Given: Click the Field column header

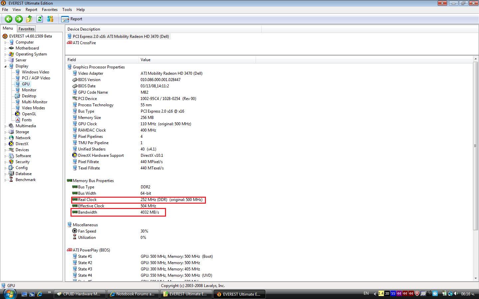Looking at the screenshot, I should (x=102, y=60).
